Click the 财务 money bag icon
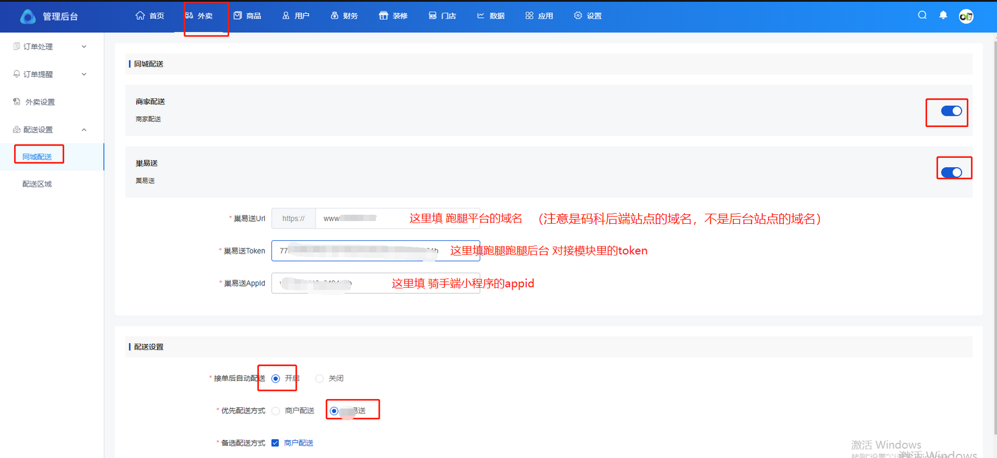The image size is (997, 458). pos(334,15)
